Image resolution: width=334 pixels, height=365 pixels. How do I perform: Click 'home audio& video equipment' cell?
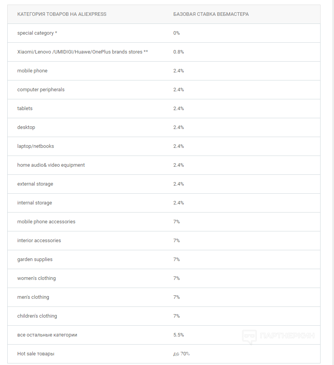click(51, 165)
